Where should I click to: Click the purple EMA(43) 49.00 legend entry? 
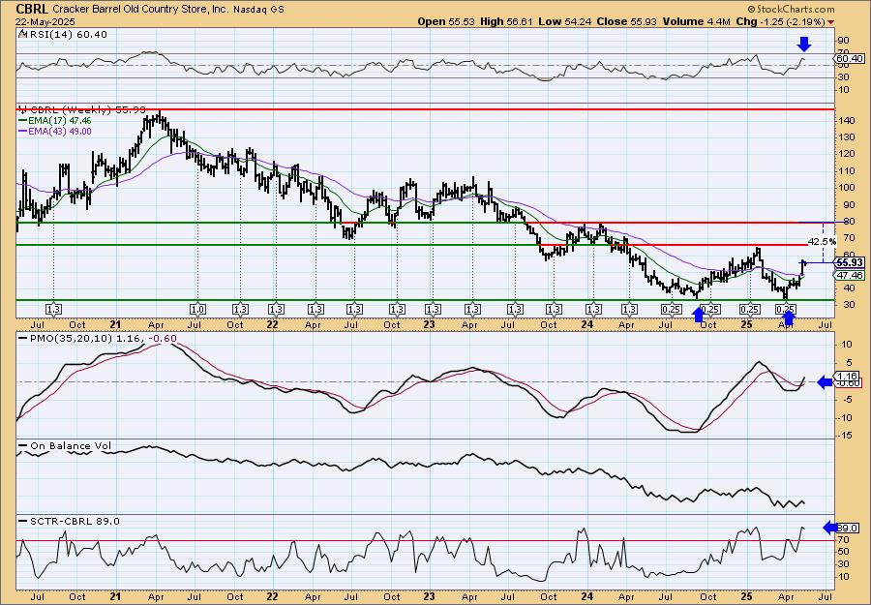coord(55,131)
